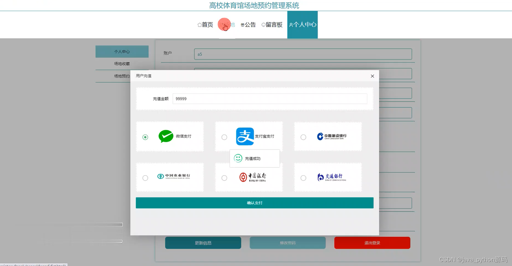Select the 微信支付 radio button

[145, 137]
